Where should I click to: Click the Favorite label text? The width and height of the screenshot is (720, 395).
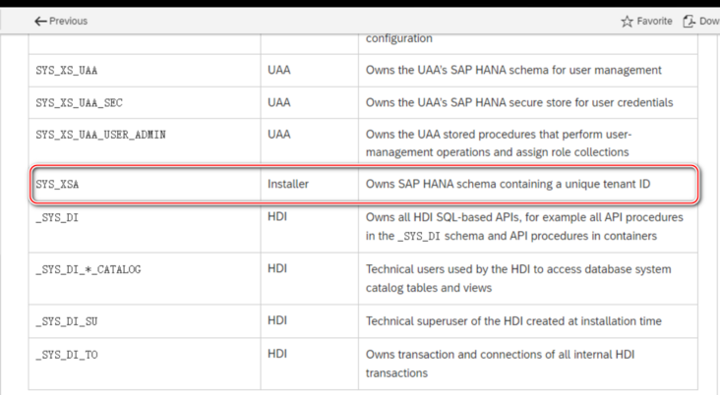coord(654,21)
